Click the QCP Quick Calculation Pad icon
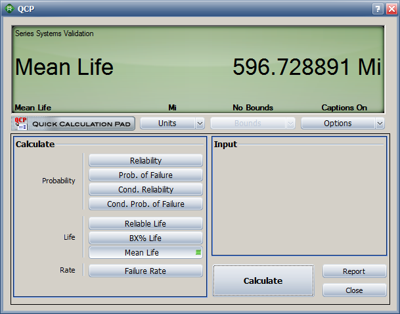Viewport: 400px width, 314px height. pos(20,123)
